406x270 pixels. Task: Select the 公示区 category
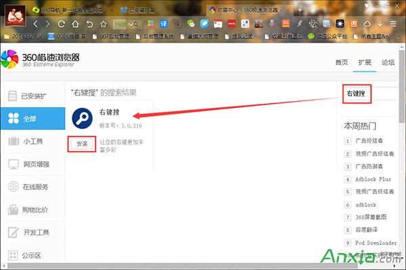(x=33, y=255)
